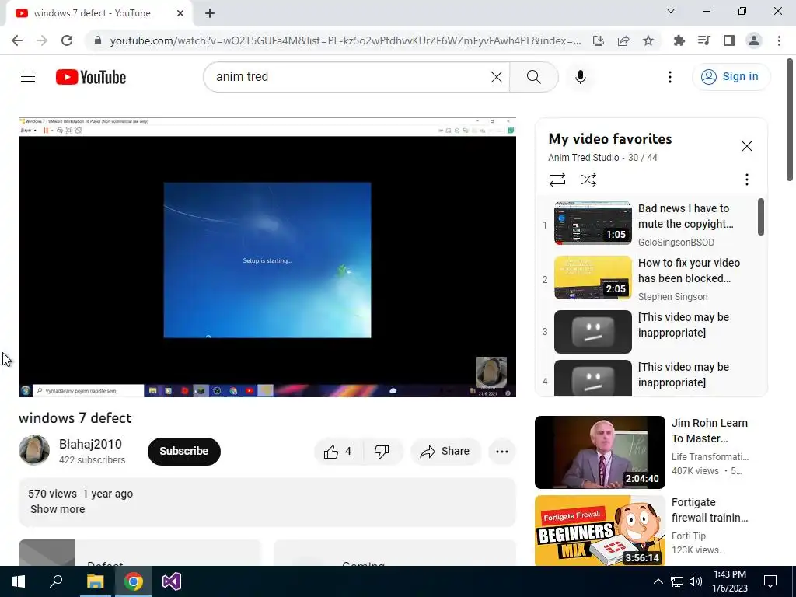Play Bad news I have to mute video
The height and width of the screenshot is (597, 796).
pyautogui.click(x=652, y=223)
